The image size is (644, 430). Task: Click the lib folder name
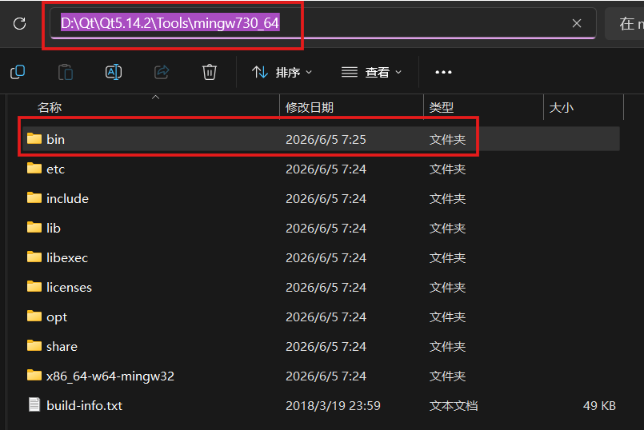pos(54,228)
